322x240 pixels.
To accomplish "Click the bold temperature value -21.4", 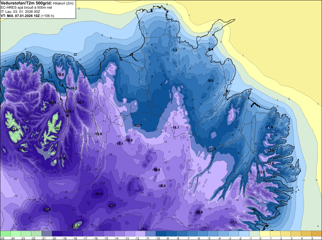I will (x=21, y=150).
